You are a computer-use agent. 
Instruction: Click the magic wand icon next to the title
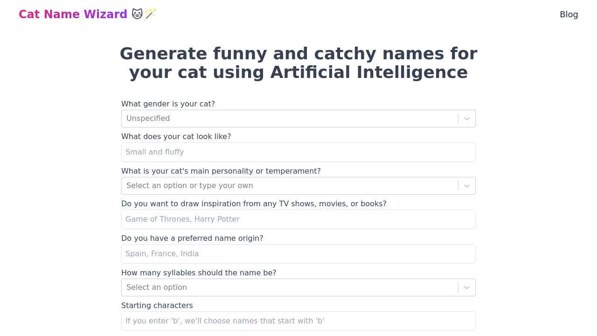[x=149, y=14]
